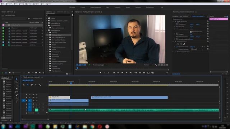Add a marker on the timeline

click(x=36, y=85)
